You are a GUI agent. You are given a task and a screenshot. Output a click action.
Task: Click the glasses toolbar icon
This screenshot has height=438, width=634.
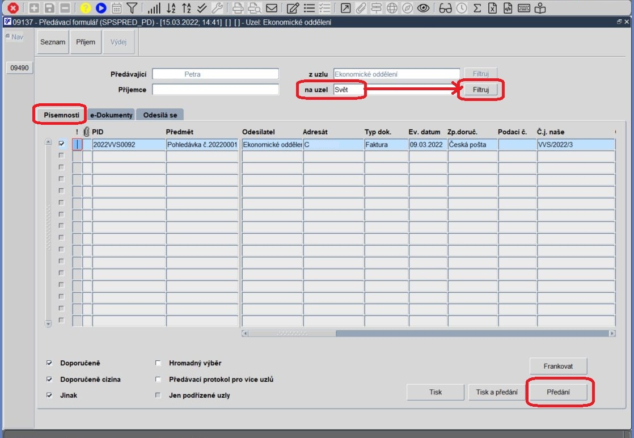pos(445,8)
